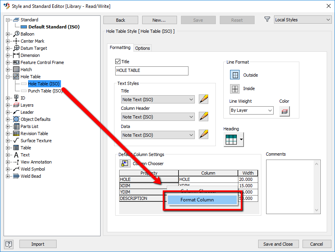Select the Outside line format icon

235,74
